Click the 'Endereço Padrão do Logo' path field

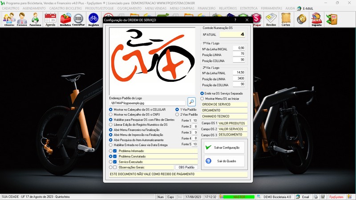147,103
